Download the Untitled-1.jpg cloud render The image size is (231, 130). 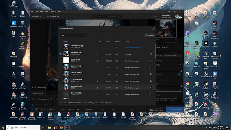click(151, 60)
